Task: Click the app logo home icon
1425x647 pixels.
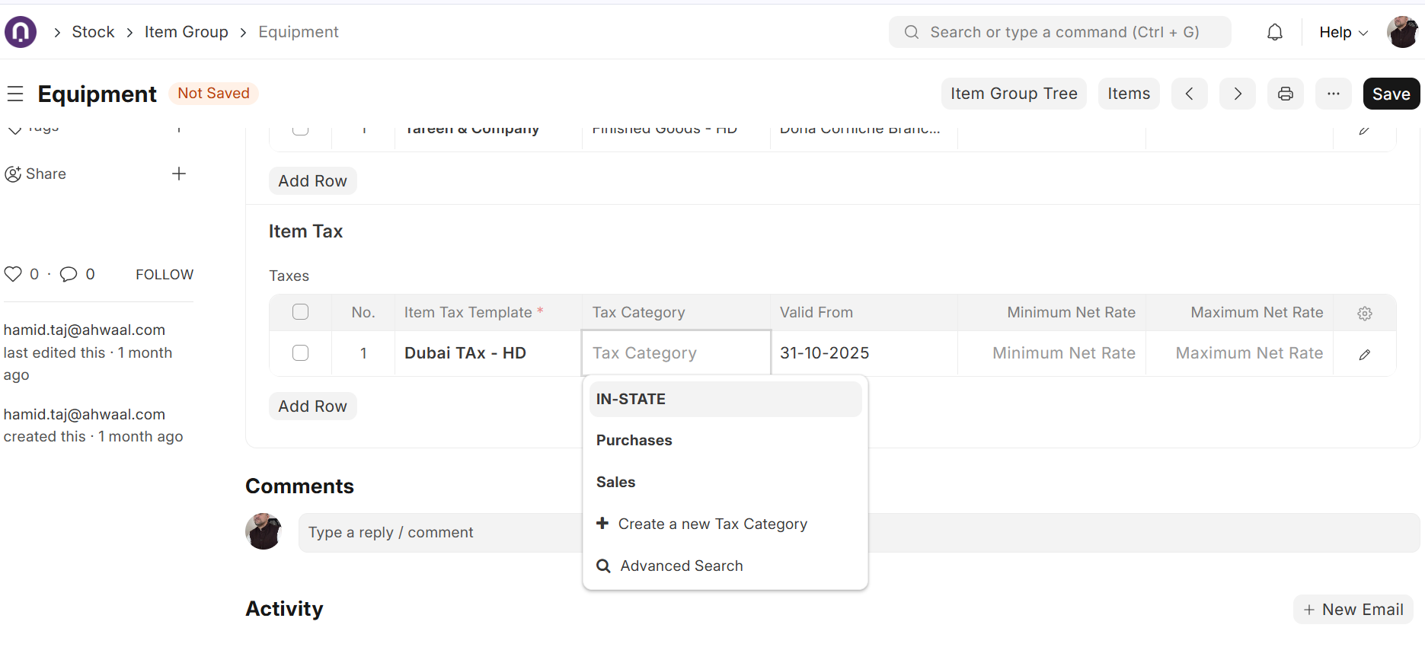Action: 21,32
